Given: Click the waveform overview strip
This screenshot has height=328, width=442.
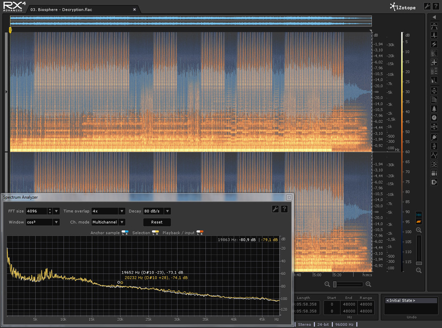Looking at the screenshot, I should pos(191,21).
